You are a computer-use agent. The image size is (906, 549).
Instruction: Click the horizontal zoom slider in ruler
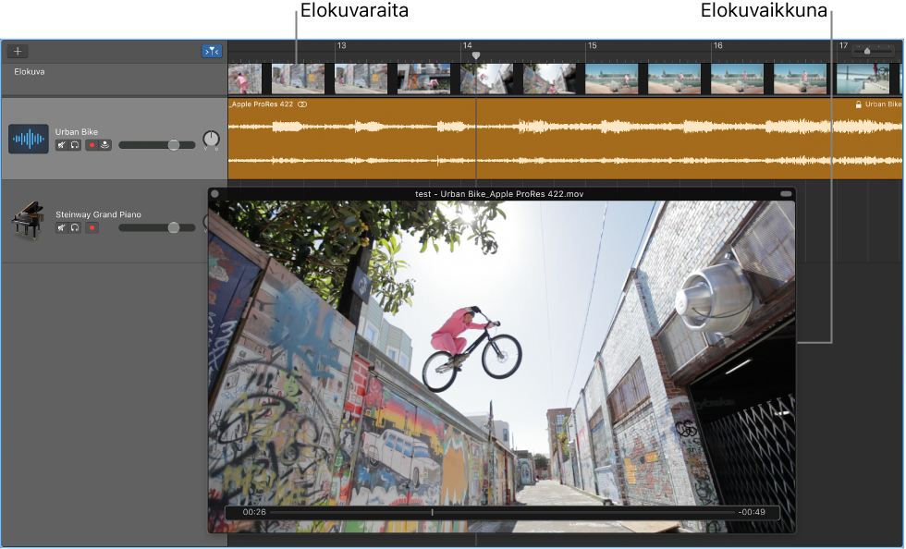pyautogui.click(x=866, y=51)
